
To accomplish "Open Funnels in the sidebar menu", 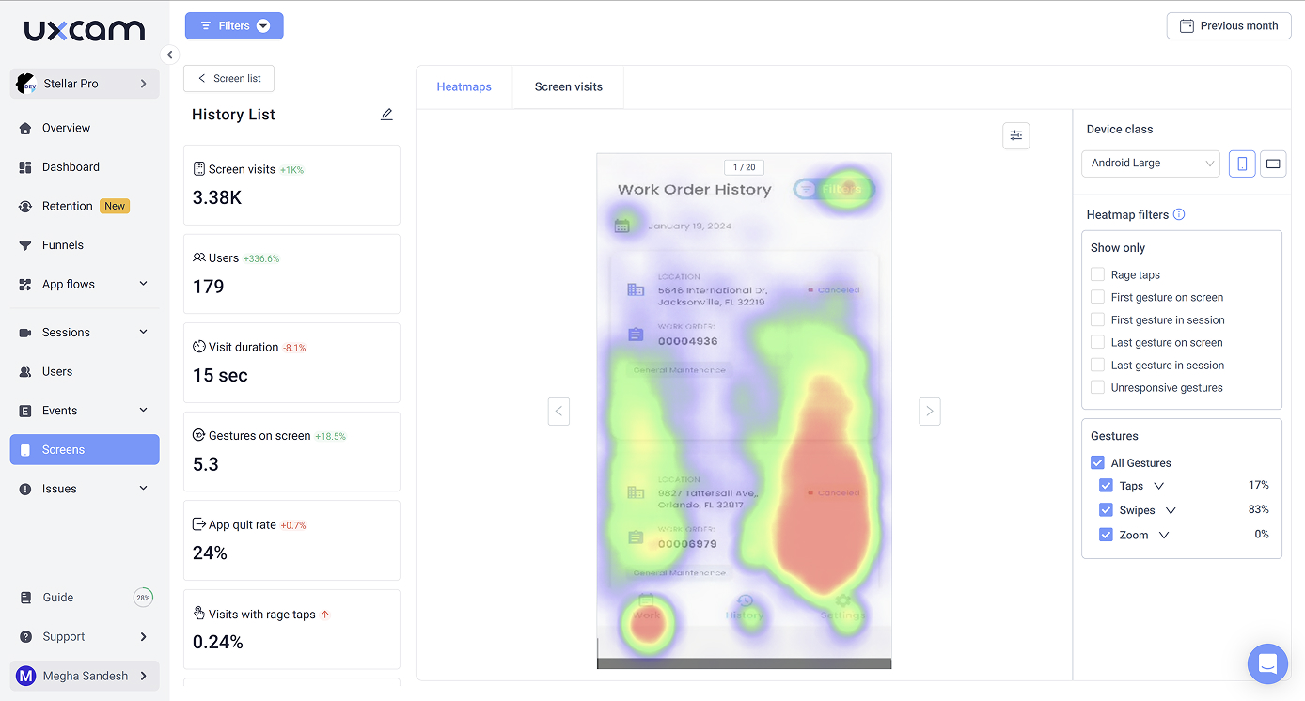I will coord(63,245).
